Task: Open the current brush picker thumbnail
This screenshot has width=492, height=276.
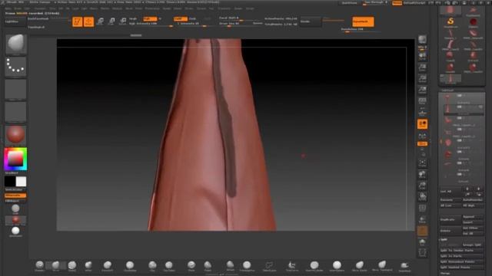Action: pos(15,44)
